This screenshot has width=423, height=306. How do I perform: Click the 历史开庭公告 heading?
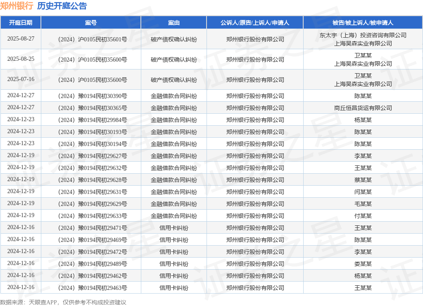62,6
